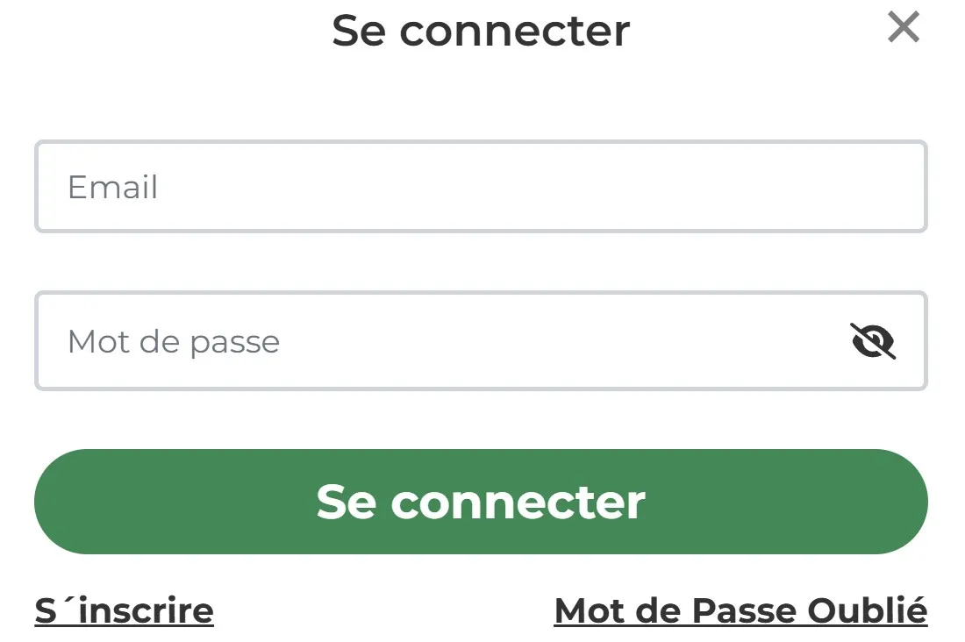
Task: Open the S´inscrire link
Action: click(125, 610)
